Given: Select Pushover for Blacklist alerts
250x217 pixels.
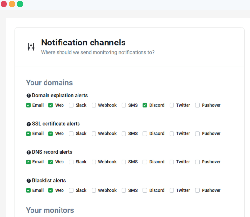Looking at the screenshot, I should click(x=197, y=190).
